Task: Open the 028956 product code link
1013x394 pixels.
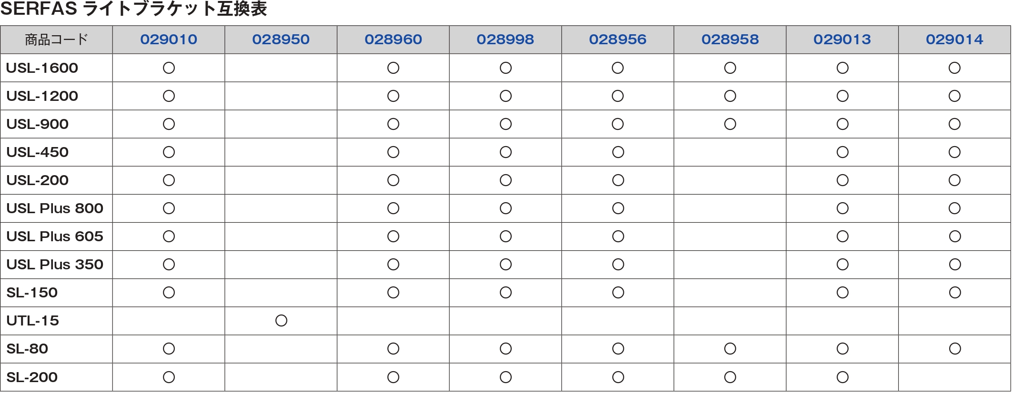Action: click(618, 39)
